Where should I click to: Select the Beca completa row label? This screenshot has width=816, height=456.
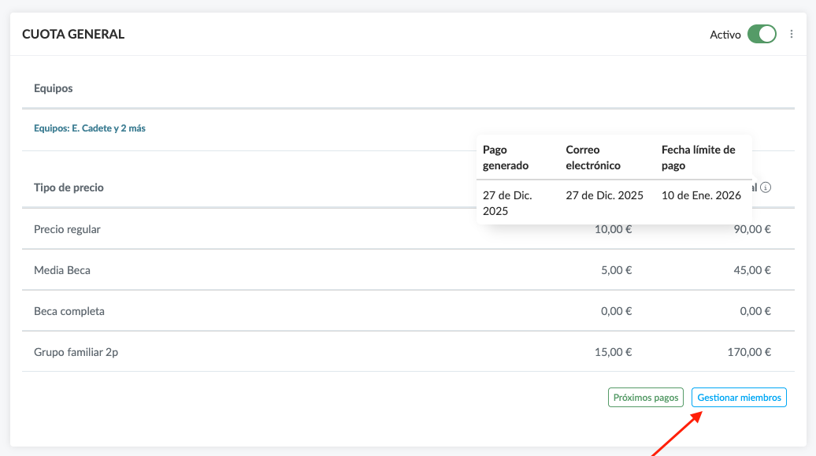pos(69,311)
